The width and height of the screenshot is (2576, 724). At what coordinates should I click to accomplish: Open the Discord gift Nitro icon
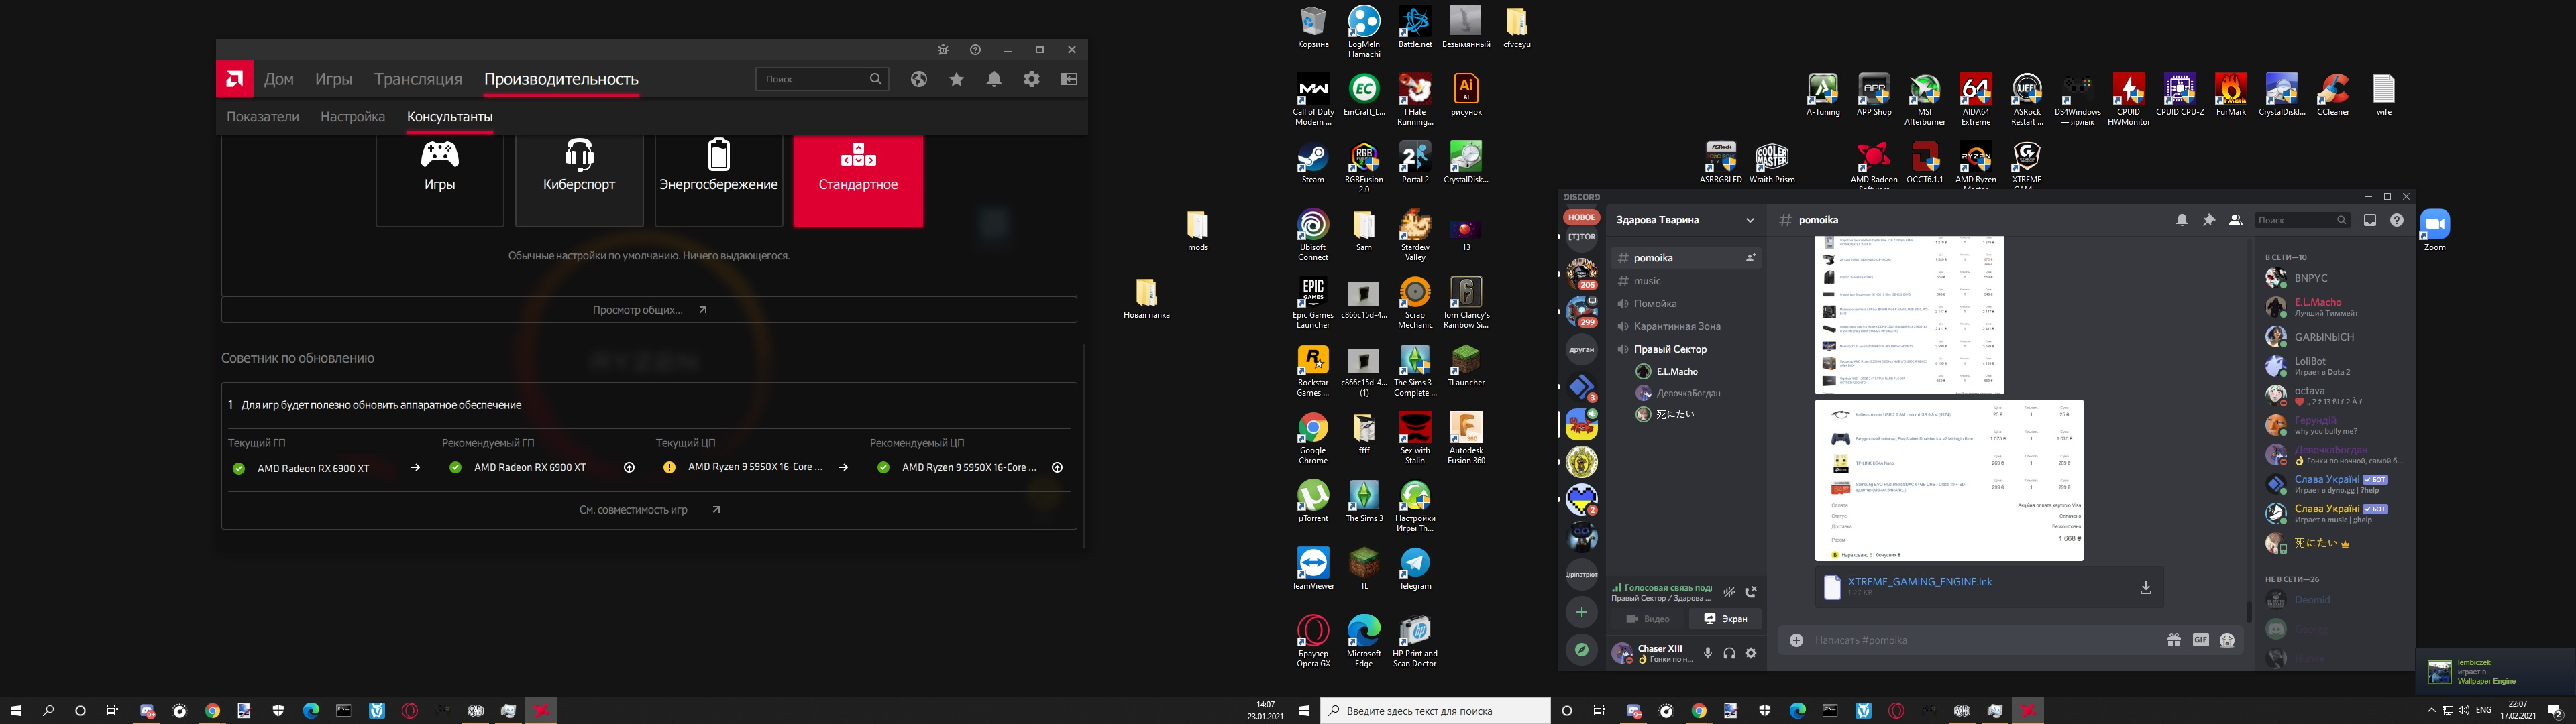(x=2174, y=640)
